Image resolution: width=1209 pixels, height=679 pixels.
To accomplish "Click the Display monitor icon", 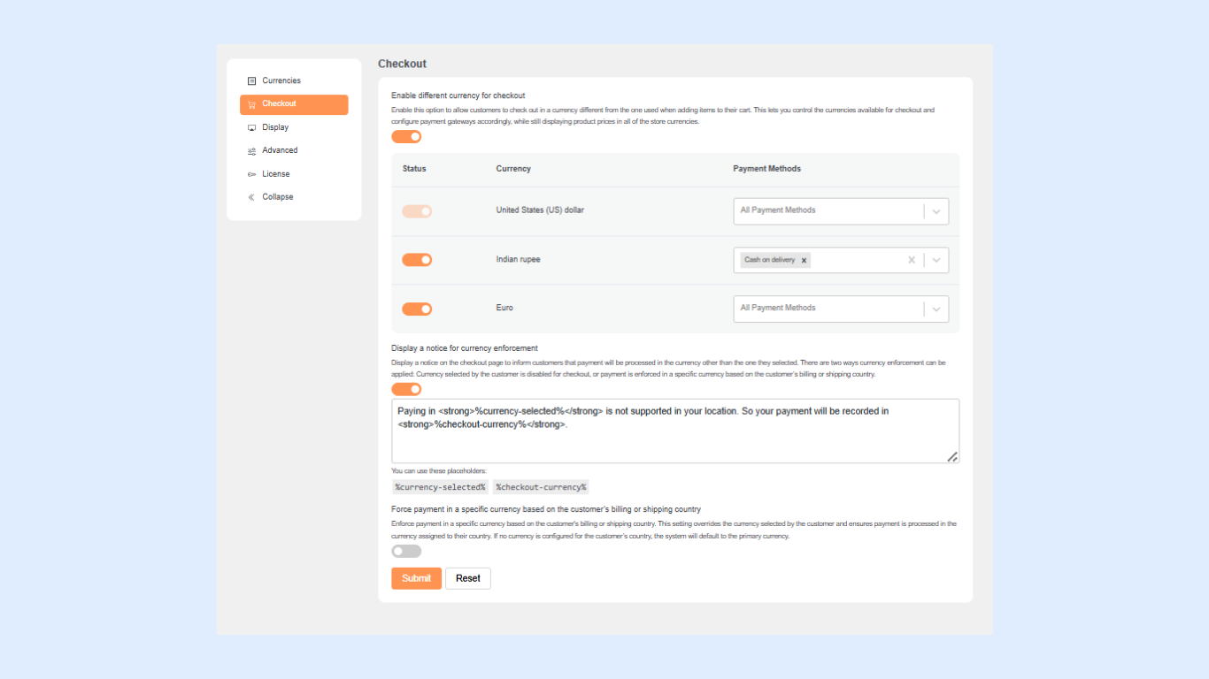I will (x=252, y=128).
